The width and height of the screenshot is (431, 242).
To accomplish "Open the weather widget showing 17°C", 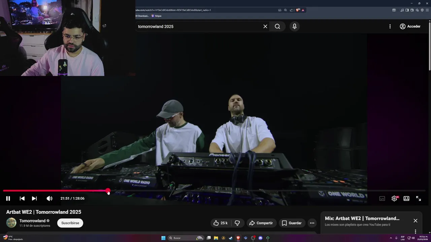I will [x=13, y=238].
